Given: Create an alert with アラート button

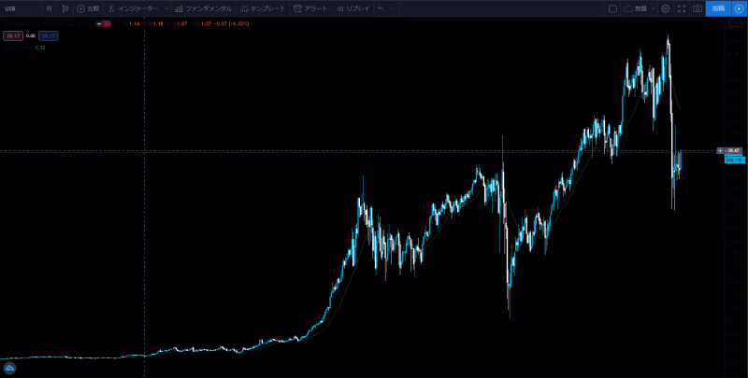Looking at the screenshot, I should click(310, 8).
